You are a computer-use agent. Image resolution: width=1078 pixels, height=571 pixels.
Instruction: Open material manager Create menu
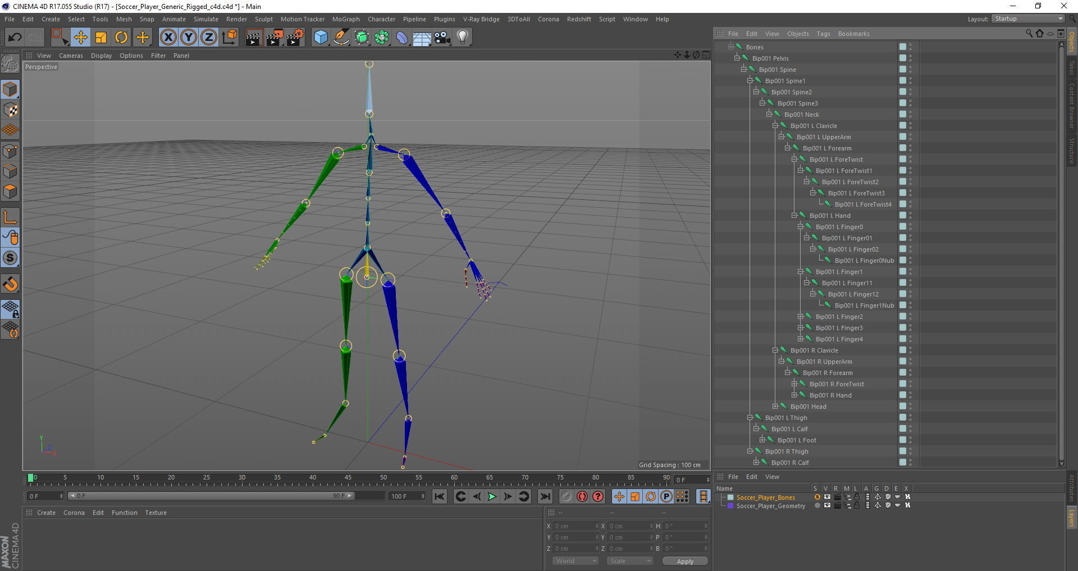point(46,513)
